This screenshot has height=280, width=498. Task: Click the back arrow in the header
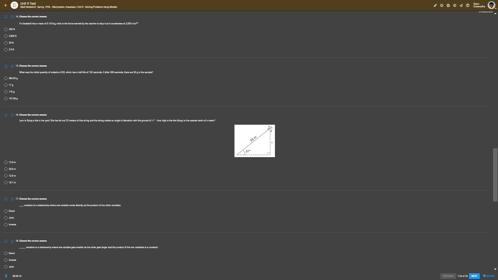point(6,5)
